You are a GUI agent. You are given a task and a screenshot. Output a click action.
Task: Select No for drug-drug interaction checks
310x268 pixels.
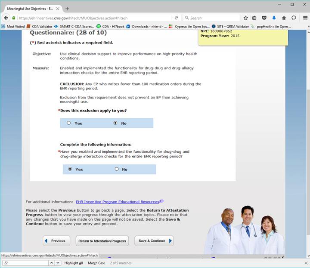coord(116,169)
